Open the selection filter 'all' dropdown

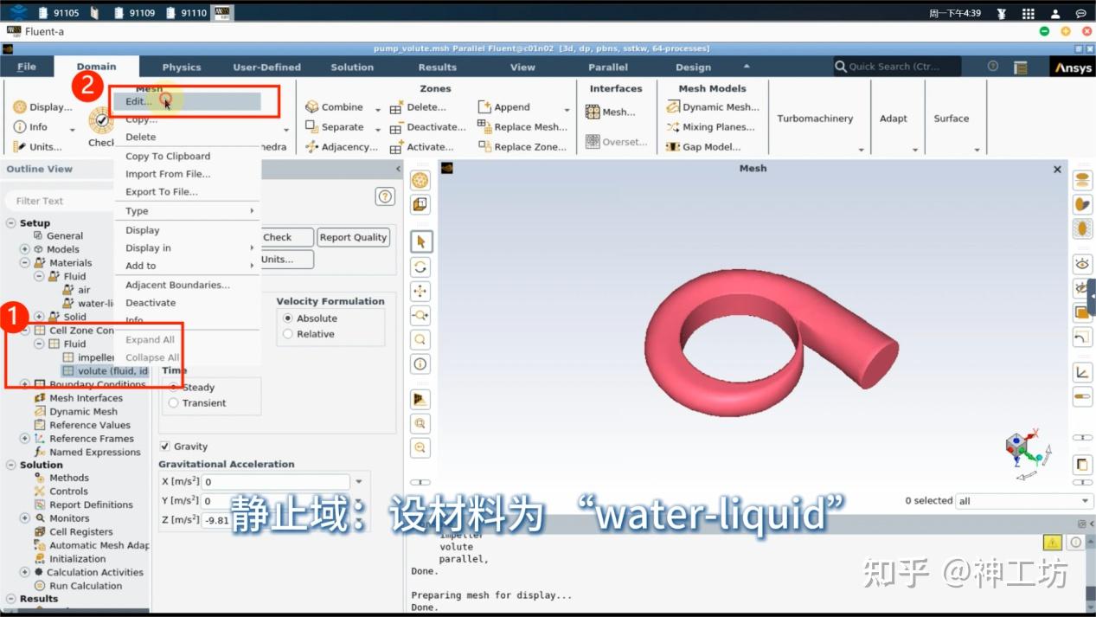[x=1025, y=501]
